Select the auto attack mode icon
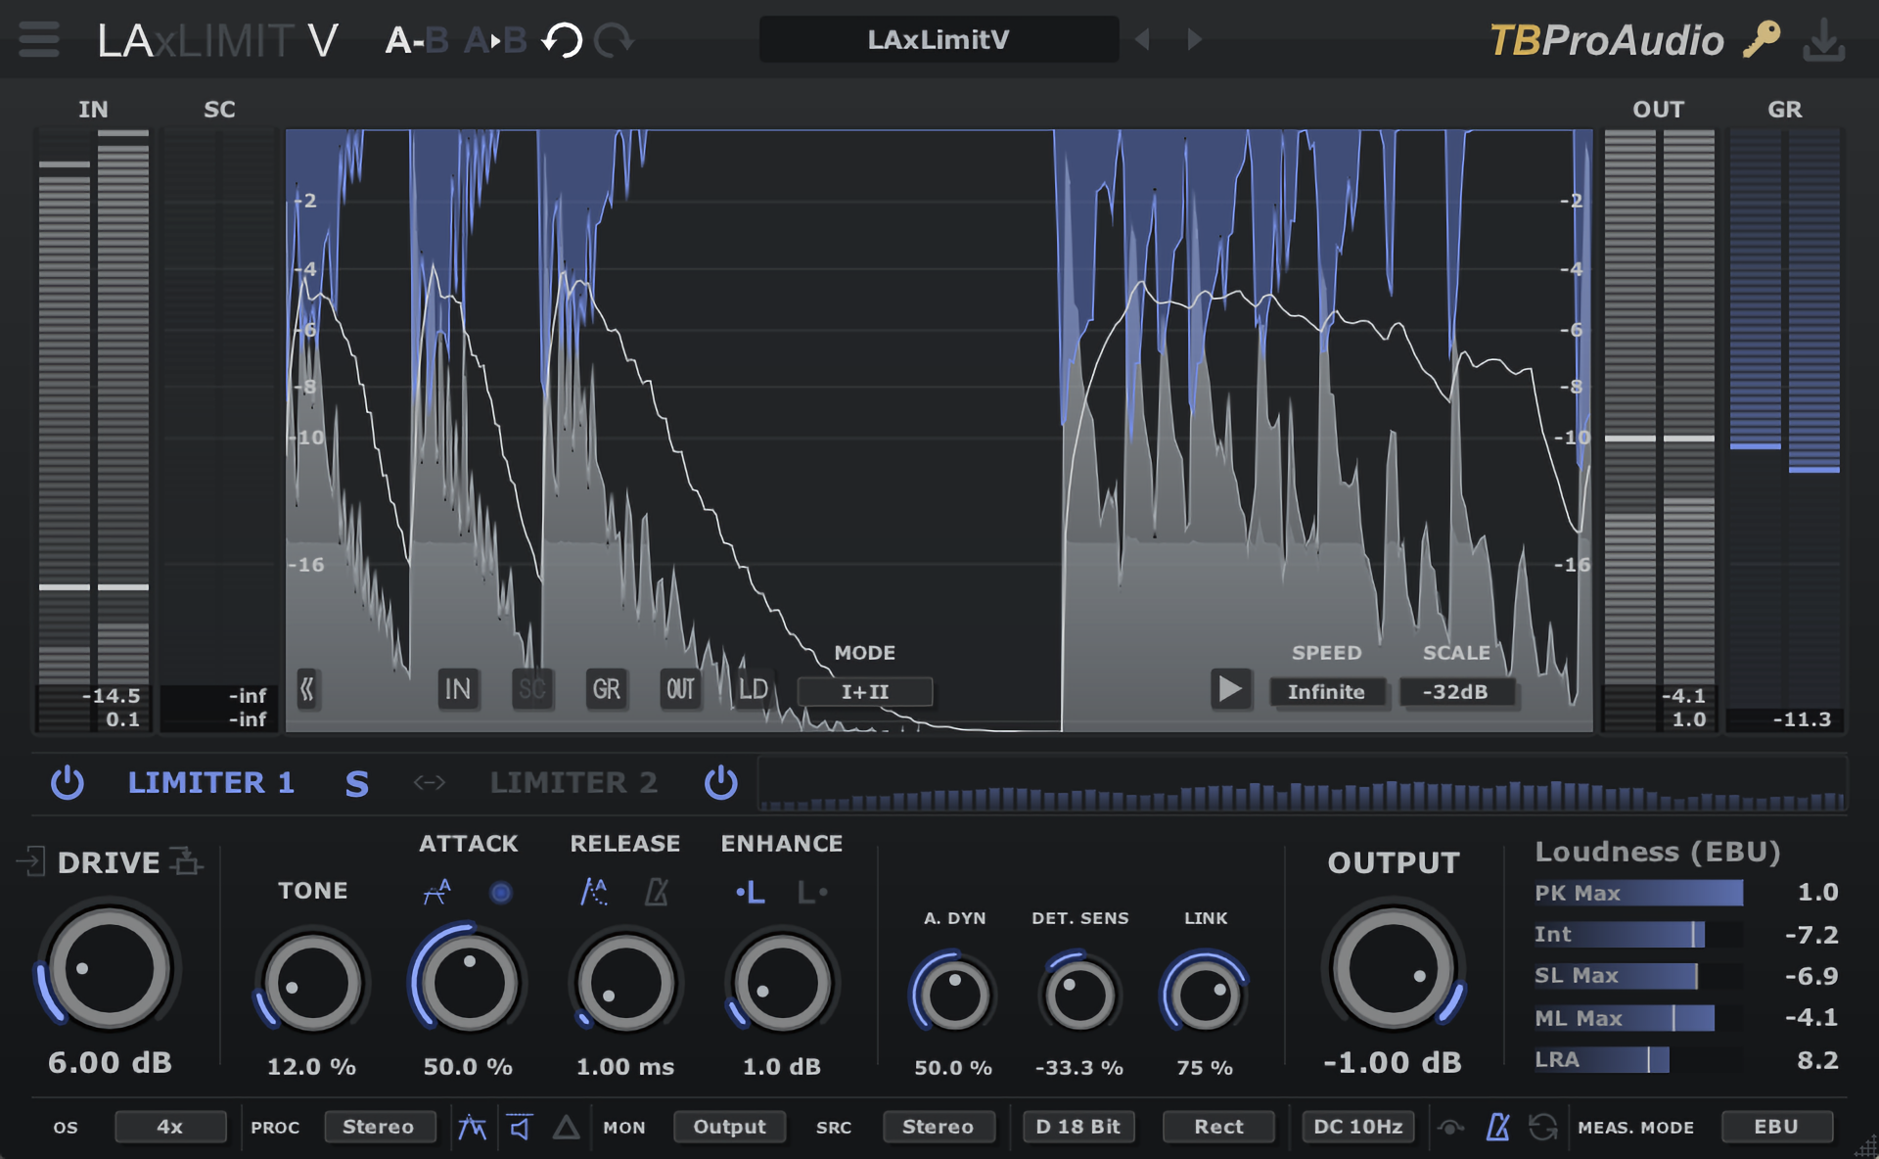The height and width of the screenshot is (1159, 1879). tap(436, 892)
